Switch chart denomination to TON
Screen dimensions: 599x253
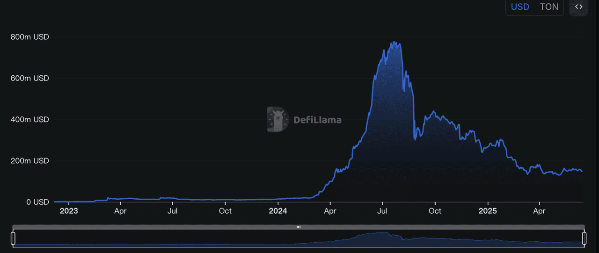tap(549, 7)
